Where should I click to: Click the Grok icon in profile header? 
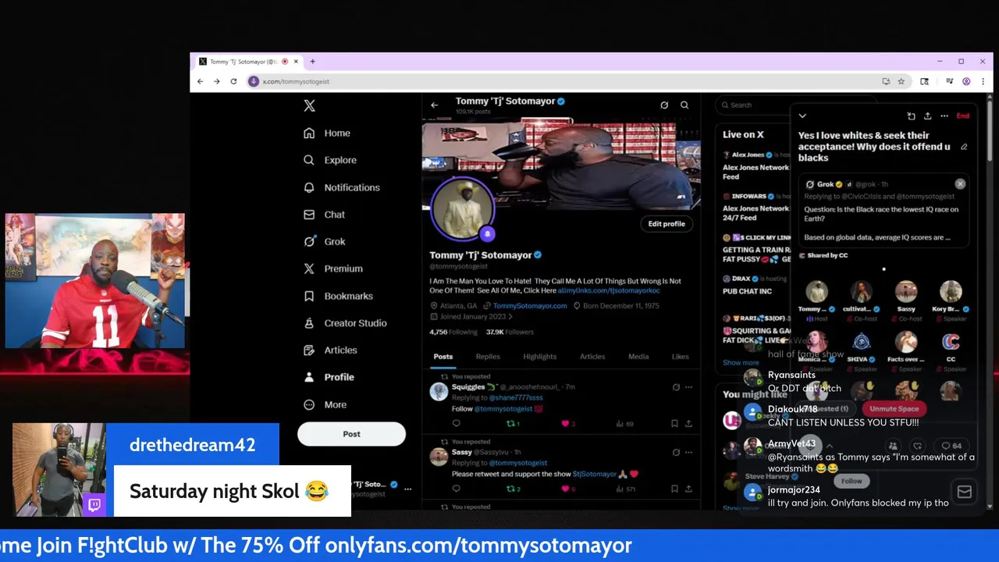coord(664,105)
